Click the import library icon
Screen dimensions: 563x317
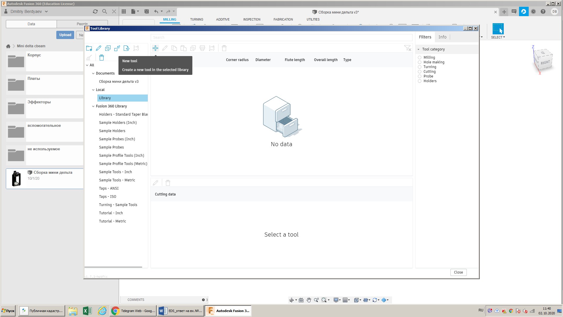pyautogui.click(x=117, y=48)
